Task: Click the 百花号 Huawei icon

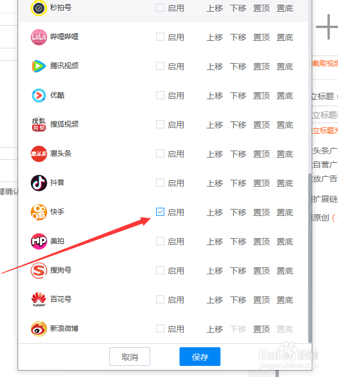Action: click(39, 299)
